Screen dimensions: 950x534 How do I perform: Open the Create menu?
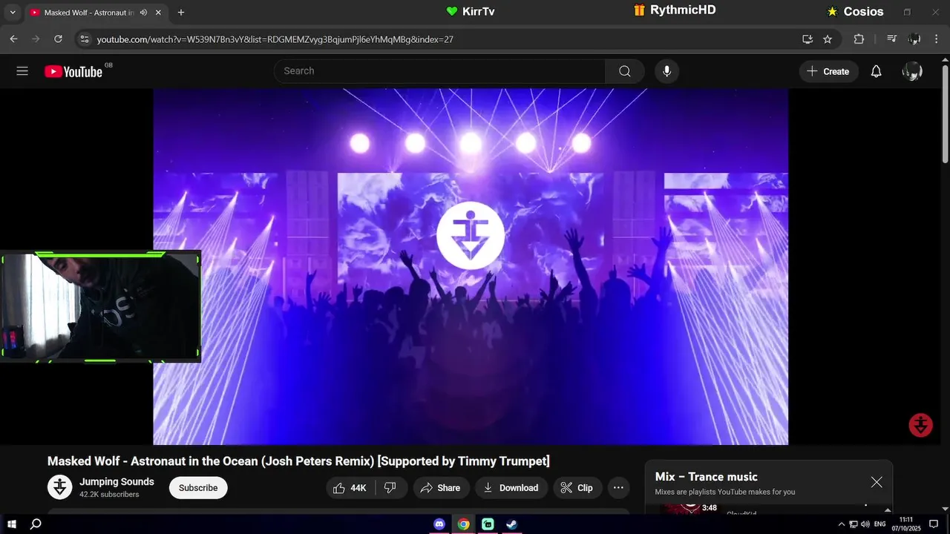pos(828,71)
